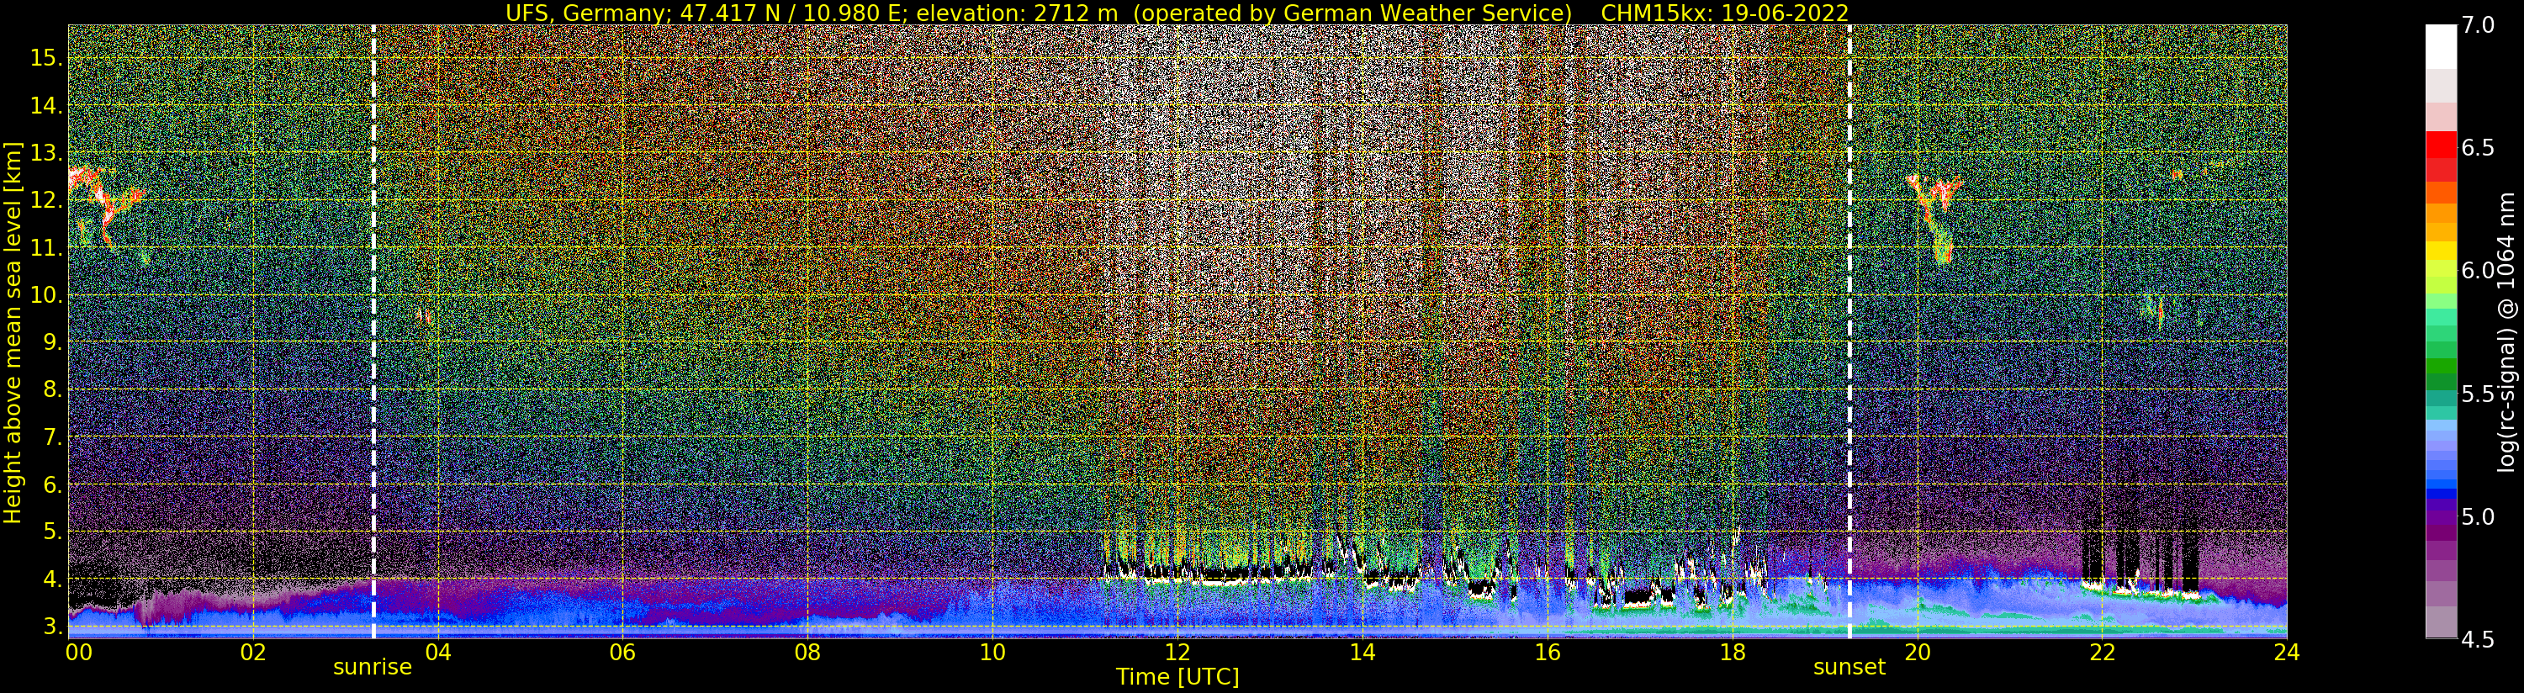
Task: Click the yellow segment of the colorbar
Action: coord(2441,250)
